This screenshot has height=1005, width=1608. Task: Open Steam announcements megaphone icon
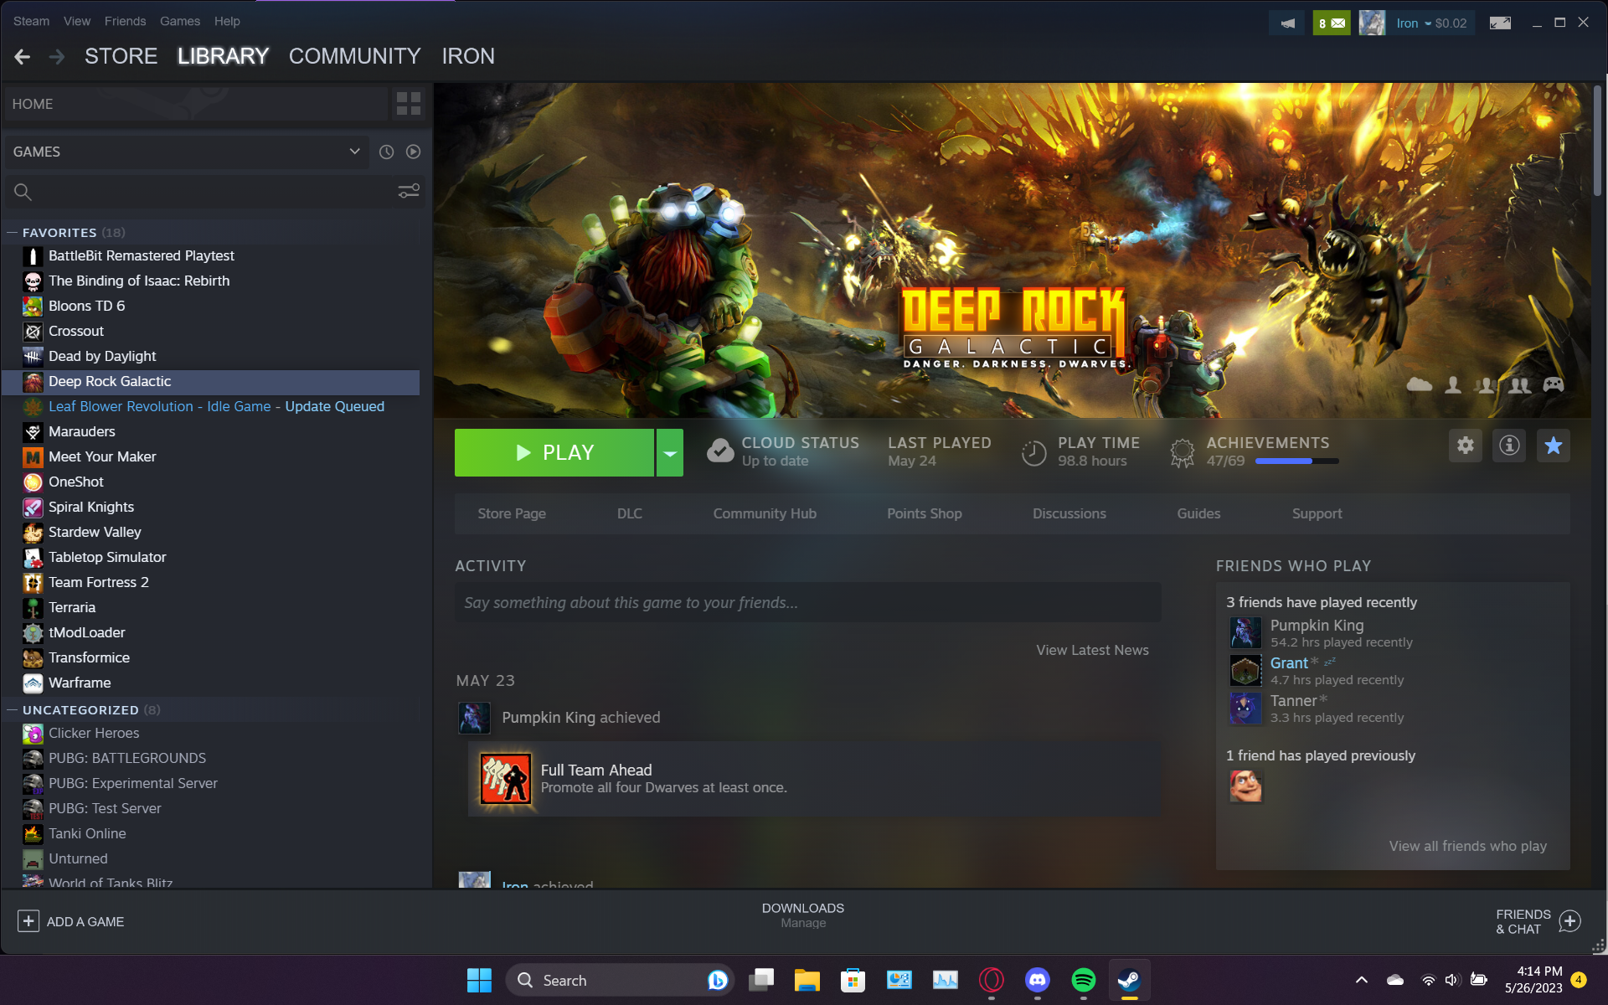pyautogui.click(x=1288, y=23)
